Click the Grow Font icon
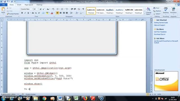Image resolution: width=180 pixels, height=101 pixels. coord(40,9)
